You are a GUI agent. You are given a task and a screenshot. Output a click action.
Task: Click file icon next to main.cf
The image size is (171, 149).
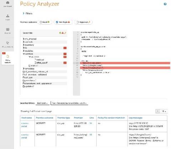click(30, 66)
